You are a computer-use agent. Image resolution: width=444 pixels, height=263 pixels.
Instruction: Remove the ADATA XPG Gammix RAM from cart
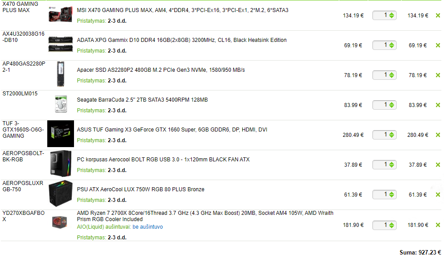[438, 45]
